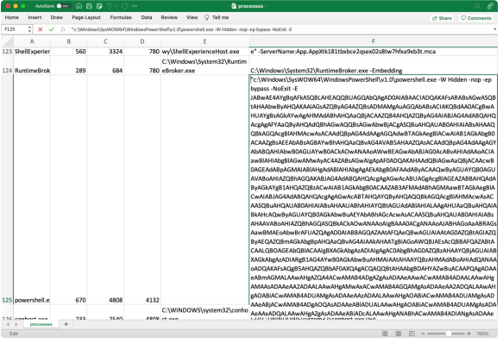Add a new sheet with plus
Image resolution: width=503 pixels, height=343 pixels.
66,324
